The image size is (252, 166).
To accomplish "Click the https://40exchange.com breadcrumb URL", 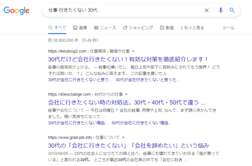I will tap(69, 94).
